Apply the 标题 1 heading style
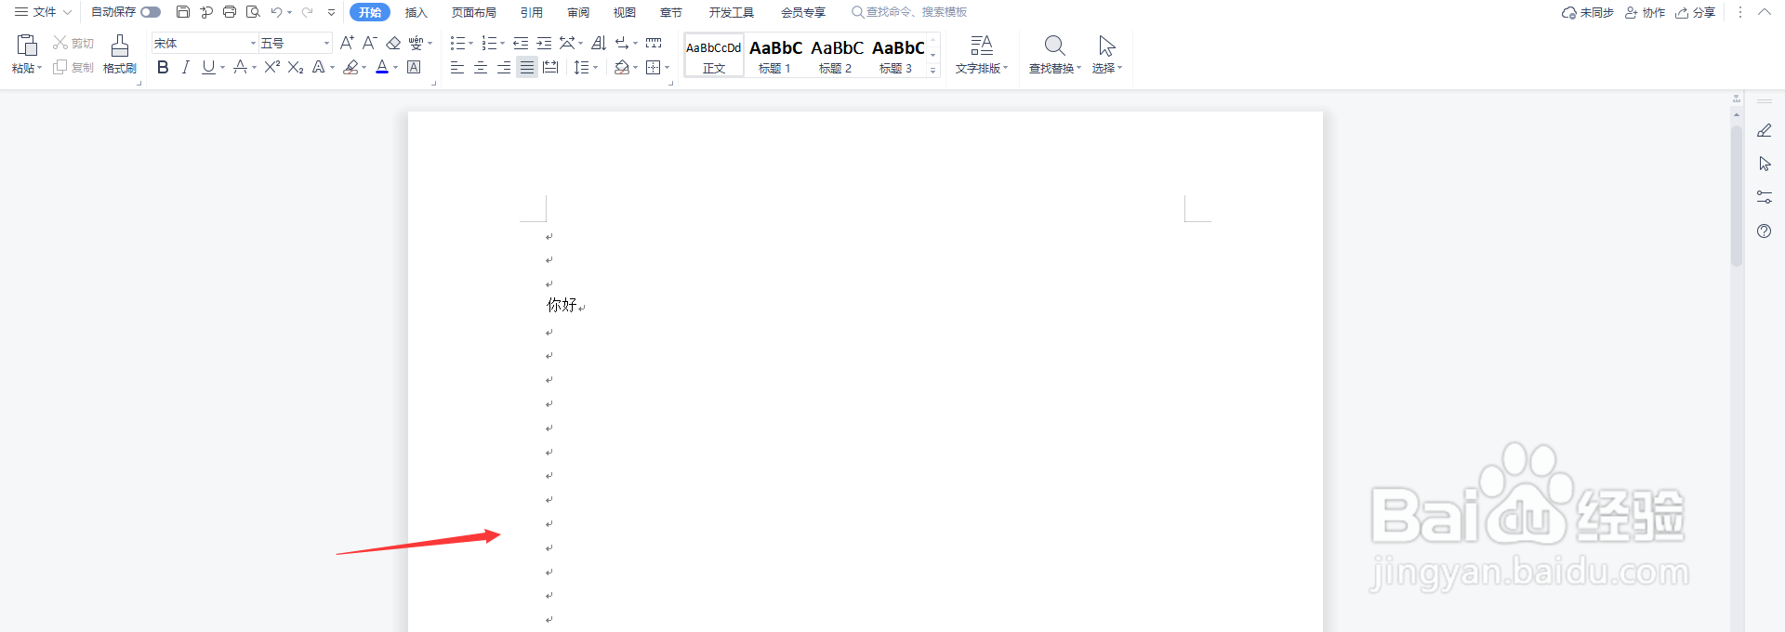Screen dimensions: 1785x632 pos(775,55)
